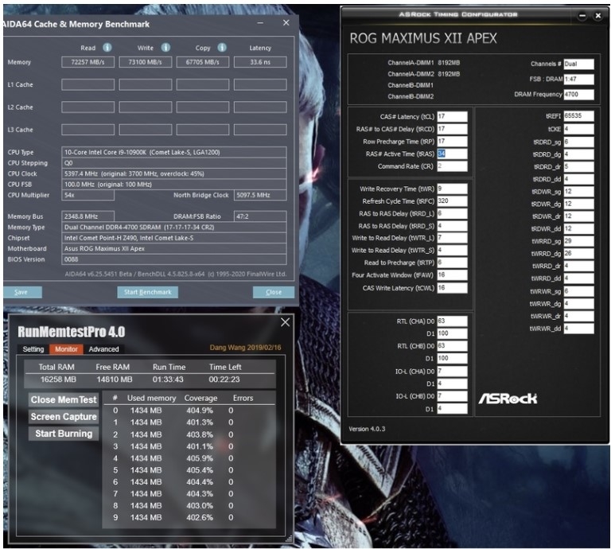
Task: Close the AIDA64 benchmark window
Action: tap(286, 23)
